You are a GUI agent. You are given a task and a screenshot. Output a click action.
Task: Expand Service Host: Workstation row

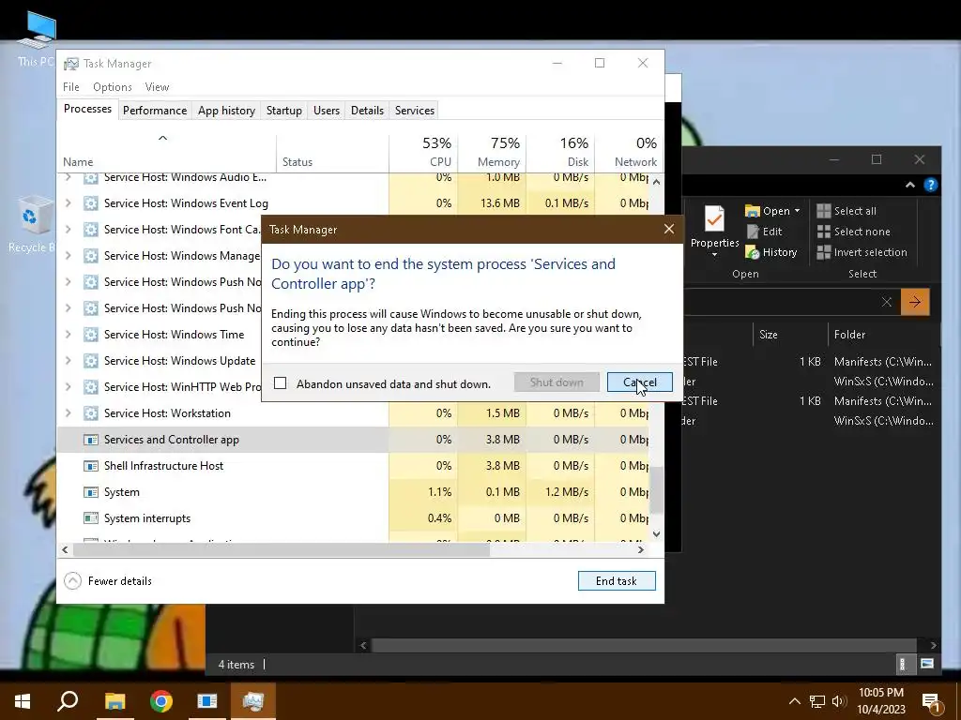coord(68,413)
